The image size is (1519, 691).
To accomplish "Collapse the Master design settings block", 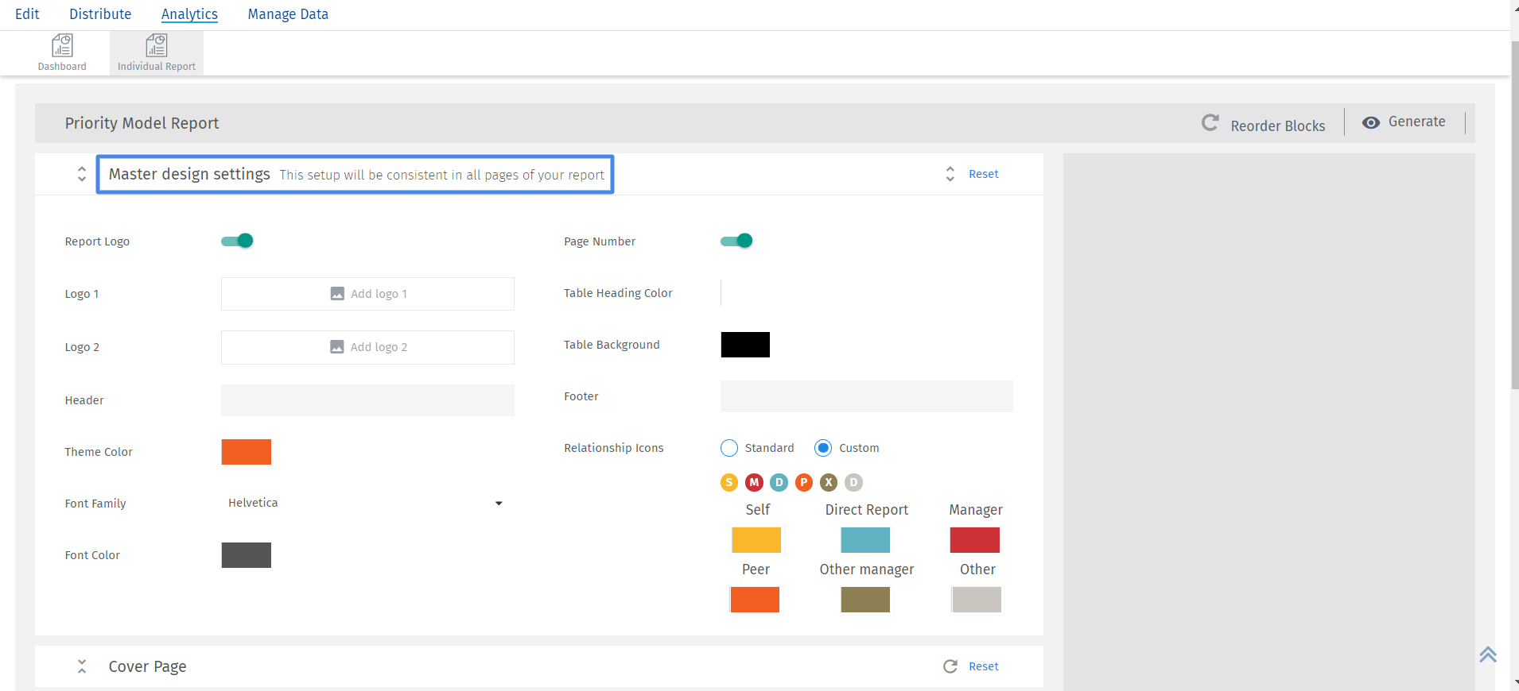I will [x=82, y=174].
